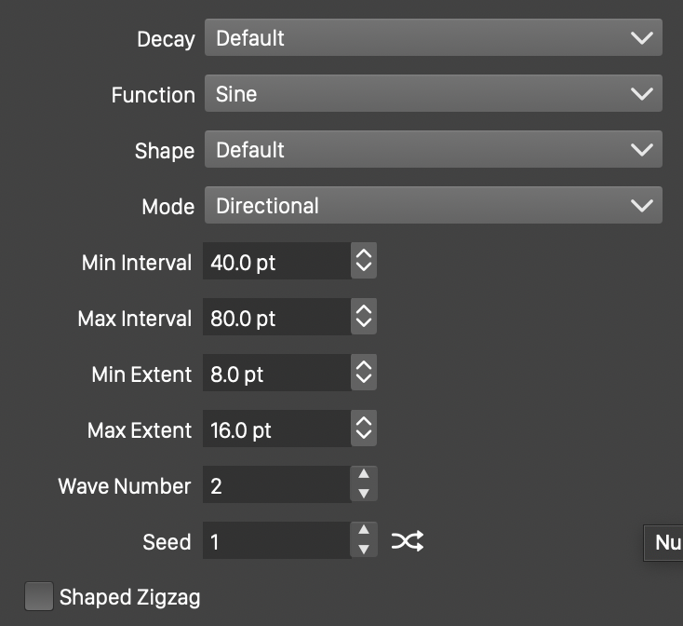Click the Max Extent stepper control
Image resolution: width=683 pixels, height=626 pixels.
(364, 429)
